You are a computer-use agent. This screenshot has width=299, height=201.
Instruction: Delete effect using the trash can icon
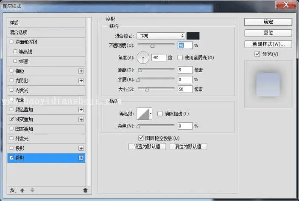(85, 190)
